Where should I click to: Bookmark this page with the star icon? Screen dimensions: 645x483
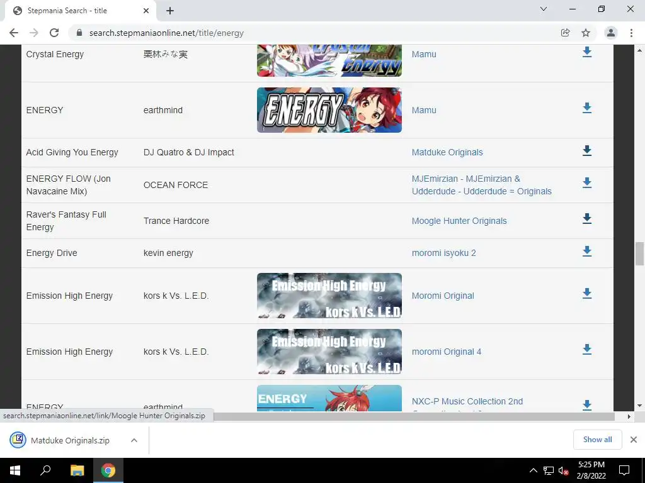586,33
